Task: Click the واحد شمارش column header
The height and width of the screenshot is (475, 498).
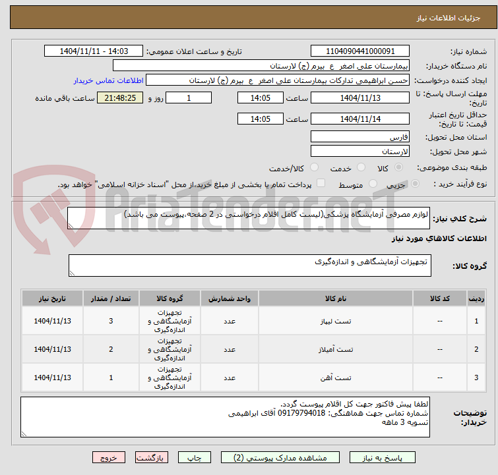Action: tap(230, 298)
